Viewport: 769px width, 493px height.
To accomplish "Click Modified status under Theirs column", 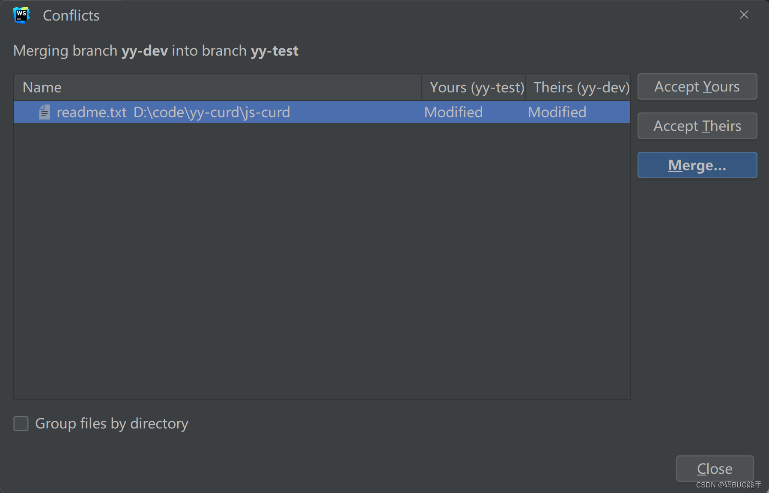I will [x=557, y=112].
